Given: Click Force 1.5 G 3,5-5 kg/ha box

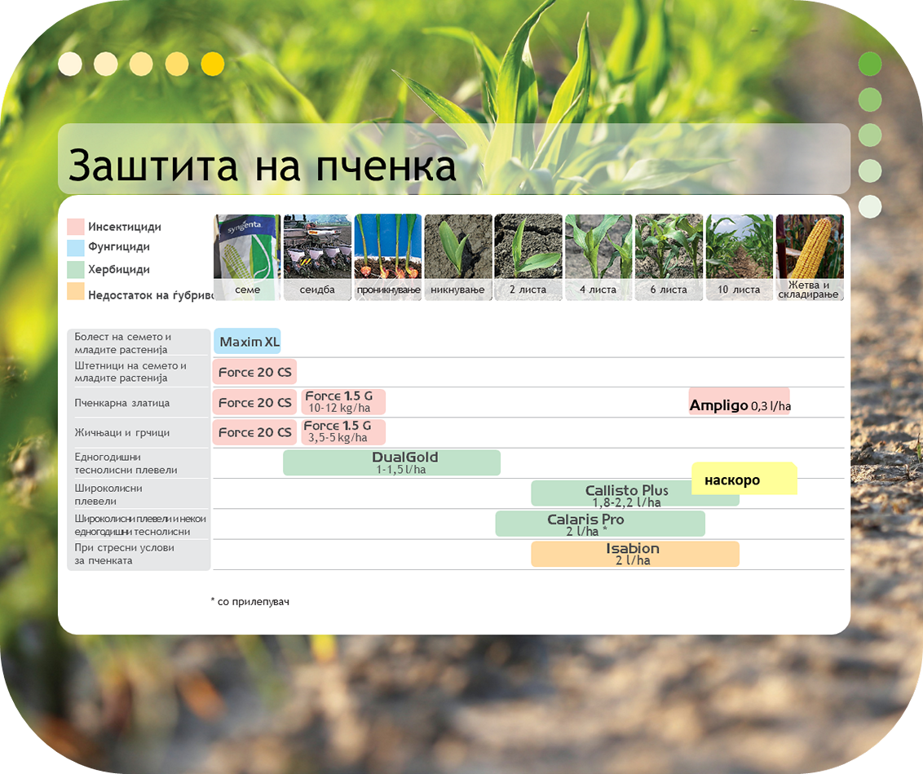Looking at the screenshot, I should [343, 431].
